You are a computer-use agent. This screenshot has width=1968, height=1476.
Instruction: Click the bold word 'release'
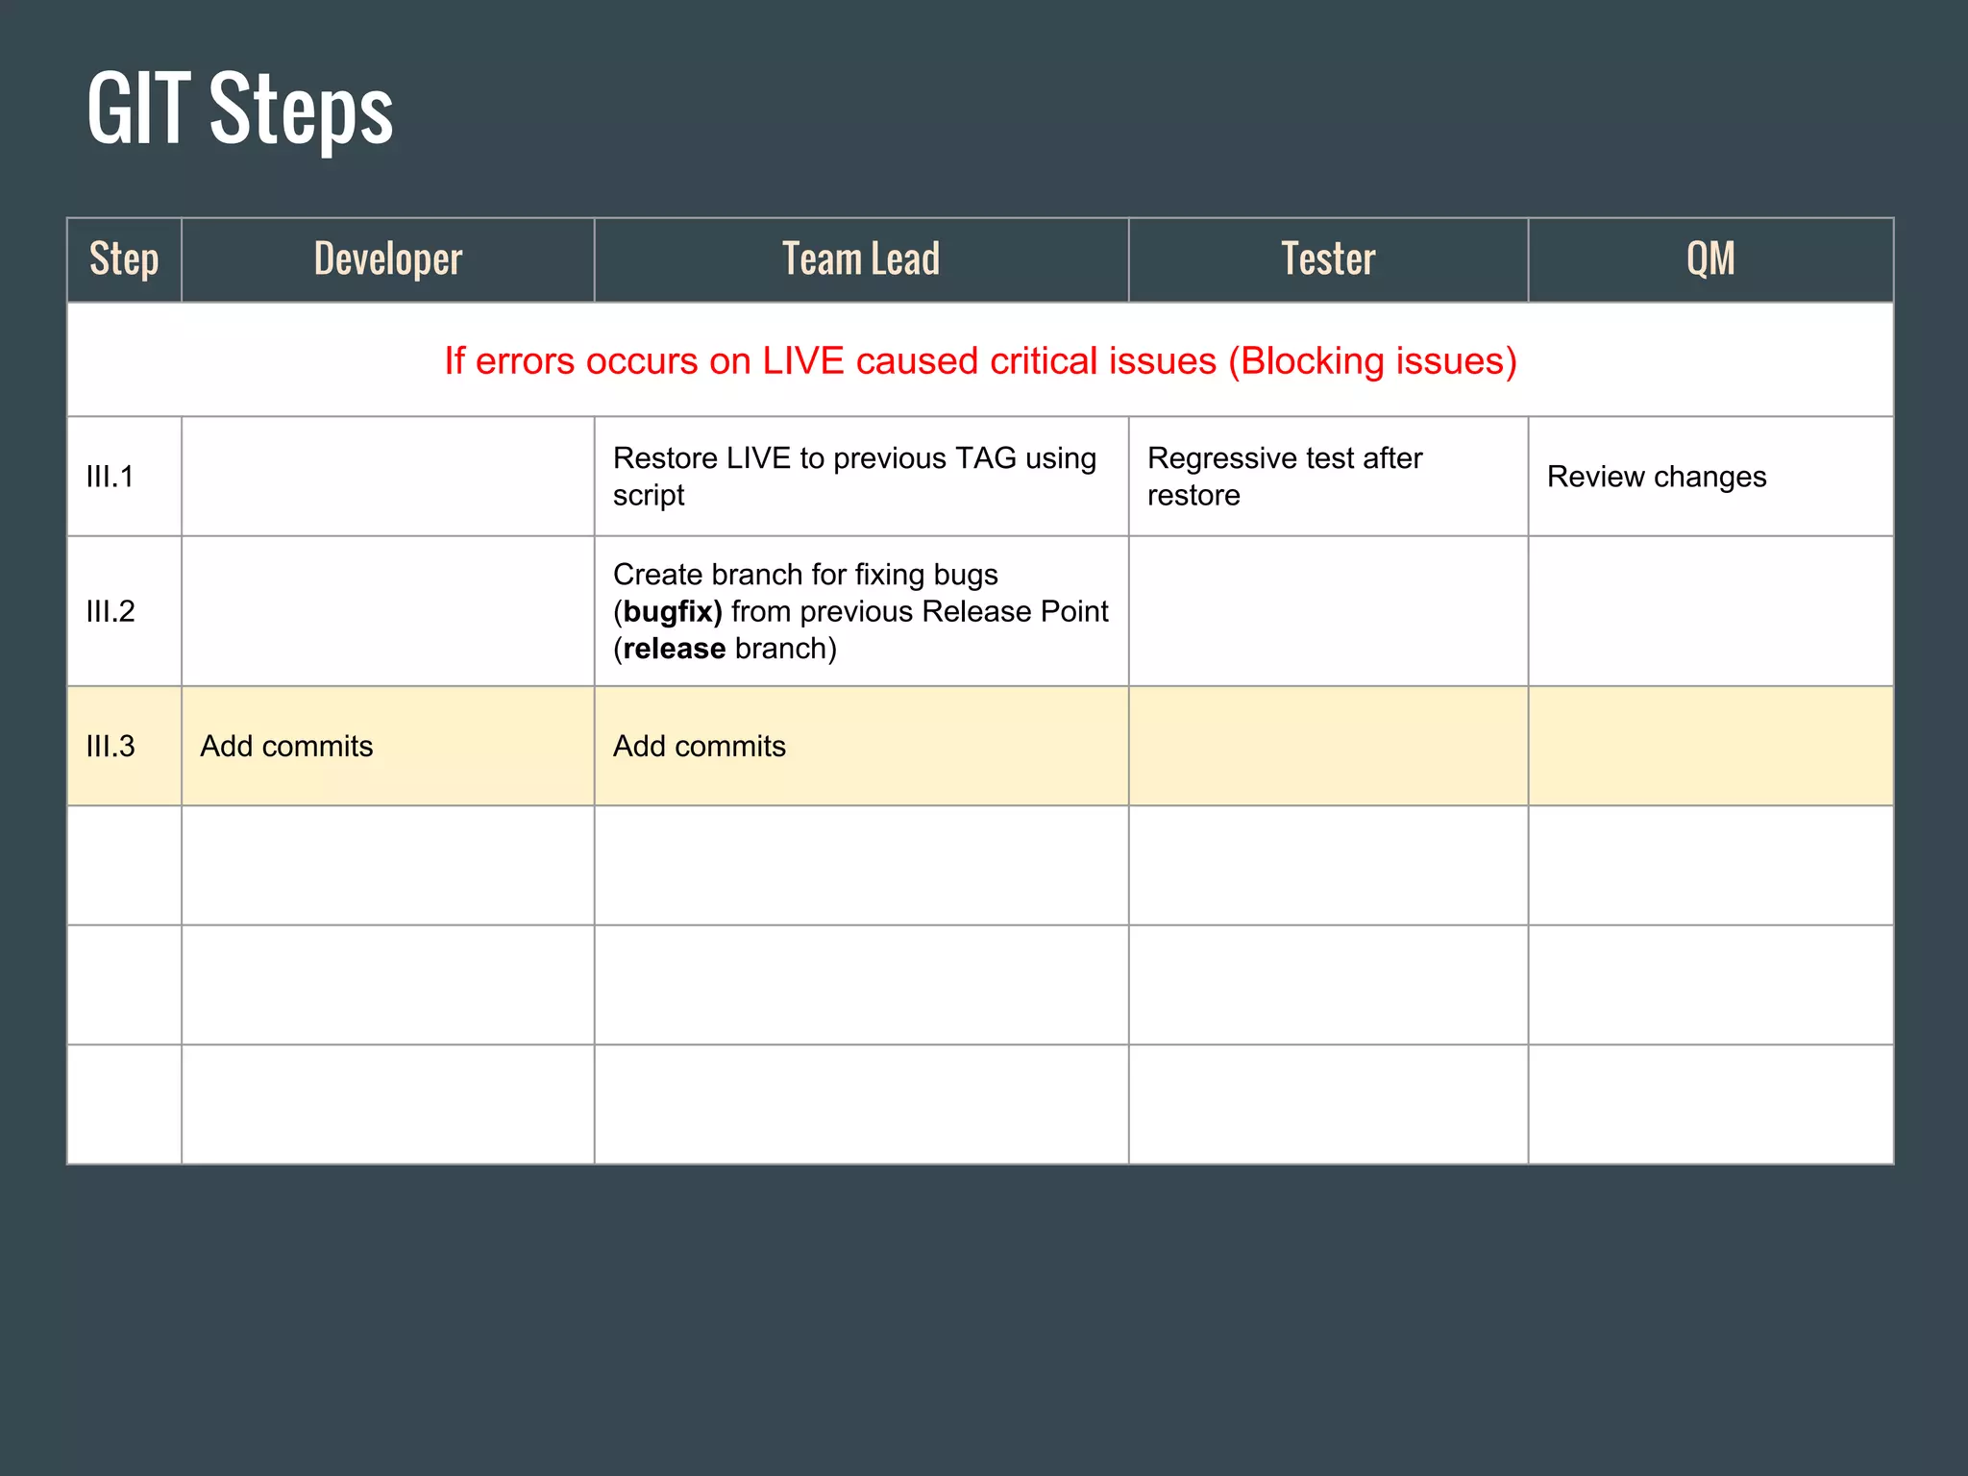pos(674,649)
